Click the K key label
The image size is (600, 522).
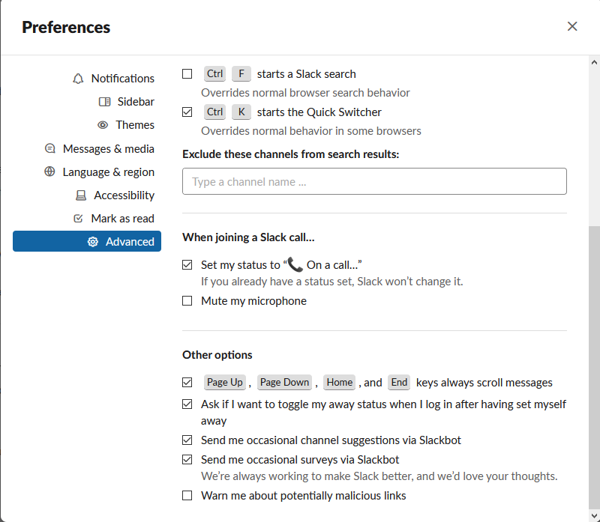(241, 112)
